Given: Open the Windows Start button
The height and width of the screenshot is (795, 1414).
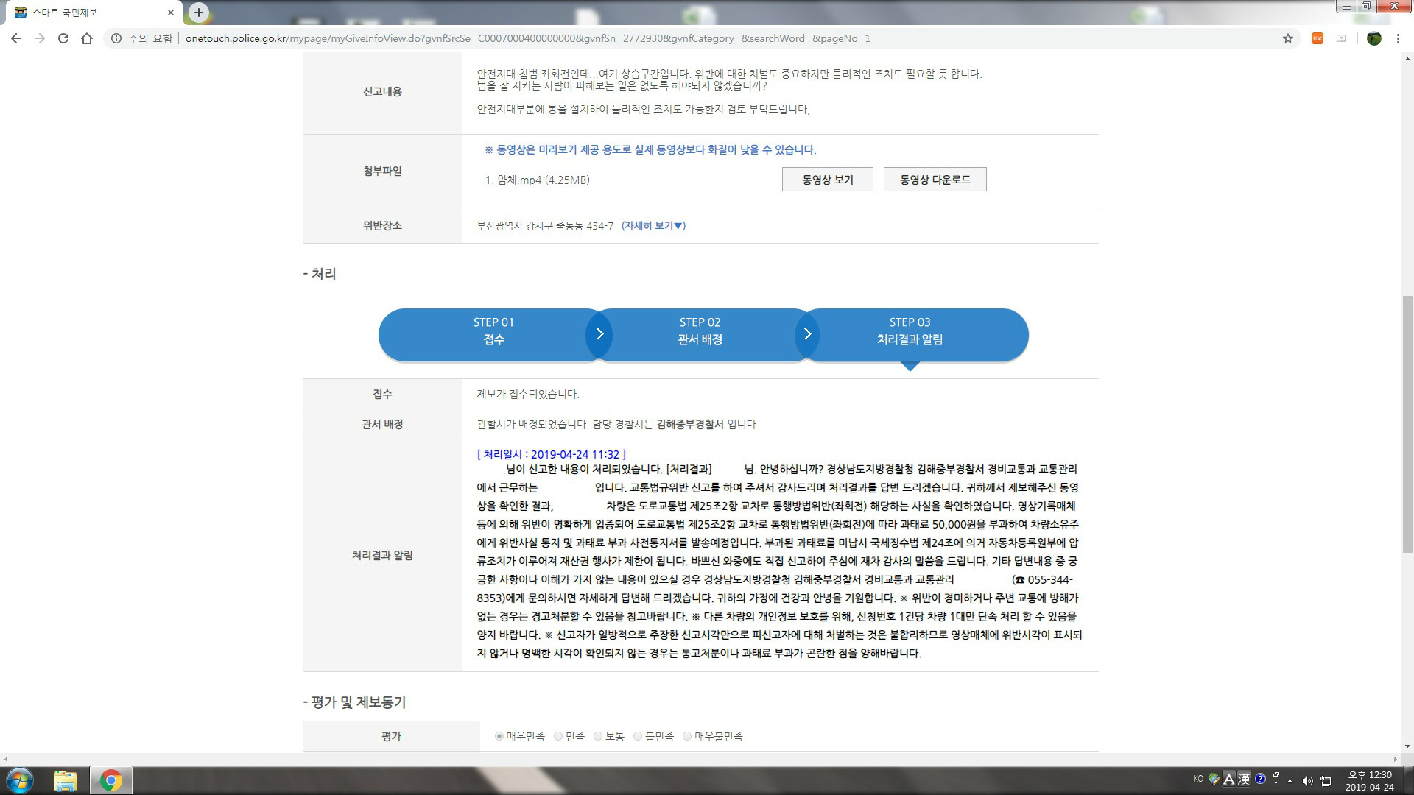Looking at the screenshot, I should pos(20,780).
